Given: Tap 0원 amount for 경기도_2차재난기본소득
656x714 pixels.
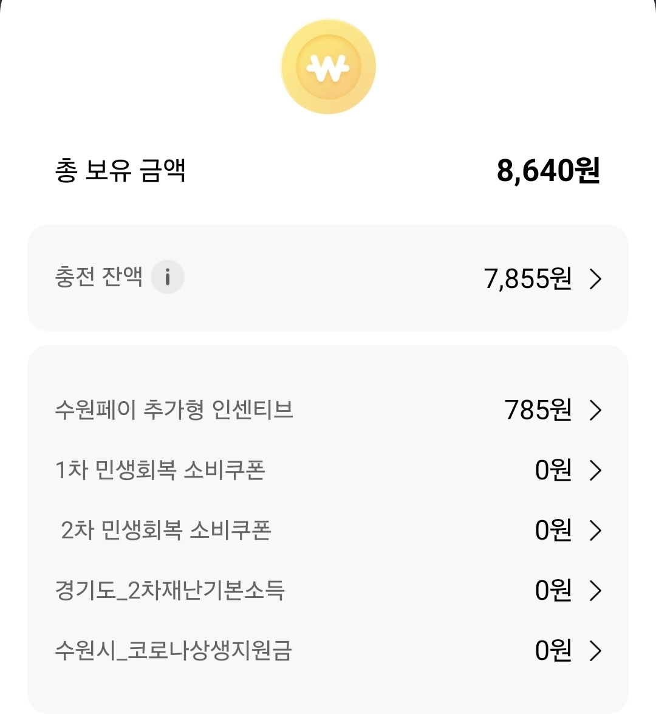Looking at the screenshot, I should click(553, 591).
